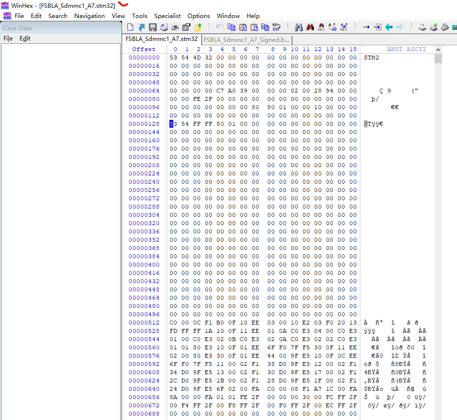Open the Tools menu
Image resolution: width=457 pixels, height=420 pixels.
click(x=140, y=16)
